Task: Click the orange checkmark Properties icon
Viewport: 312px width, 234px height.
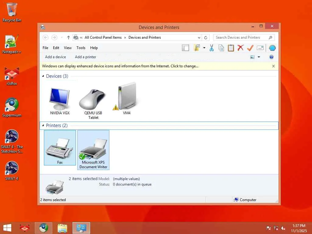Action: (250, 48)
